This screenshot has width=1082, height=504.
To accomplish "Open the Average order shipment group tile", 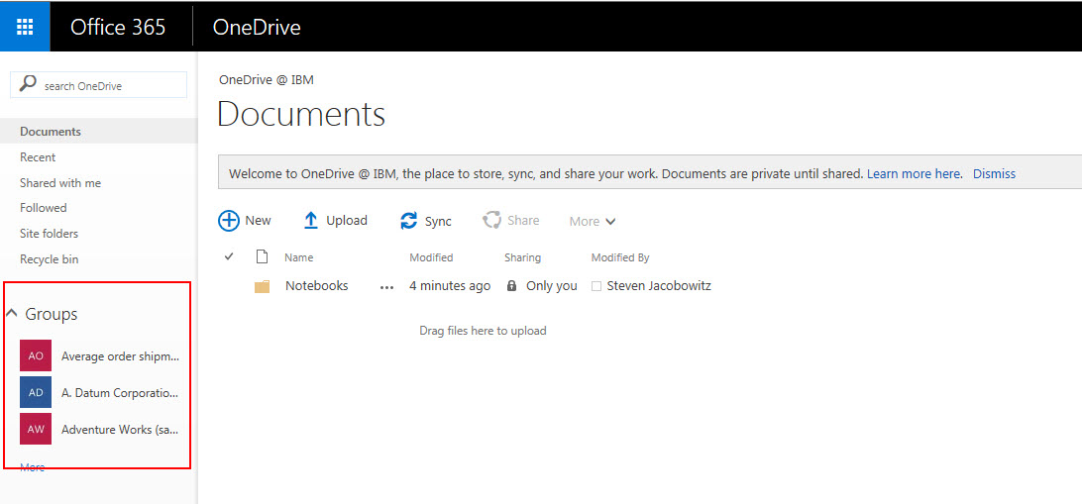I will (x=36, y=355).
